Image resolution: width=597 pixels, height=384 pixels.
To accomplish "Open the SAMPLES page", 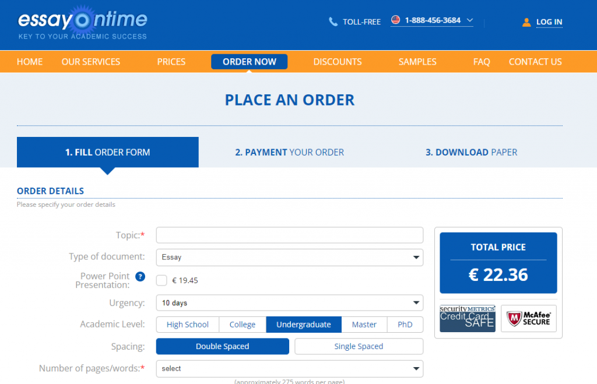I will tap(417, 62).
